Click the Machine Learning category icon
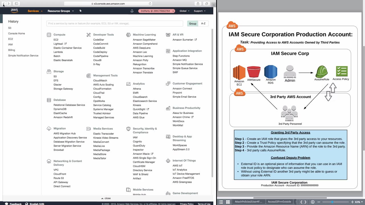This screenshot has height=205, width=365. [x=128, y=35]
